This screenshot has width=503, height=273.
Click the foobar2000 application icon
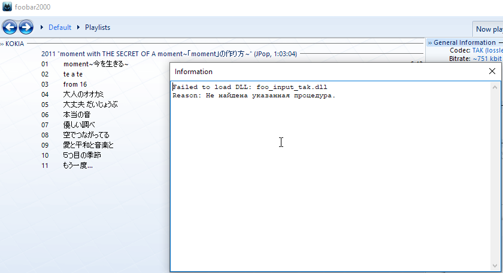pyautogui.click(x=7, y=7)
